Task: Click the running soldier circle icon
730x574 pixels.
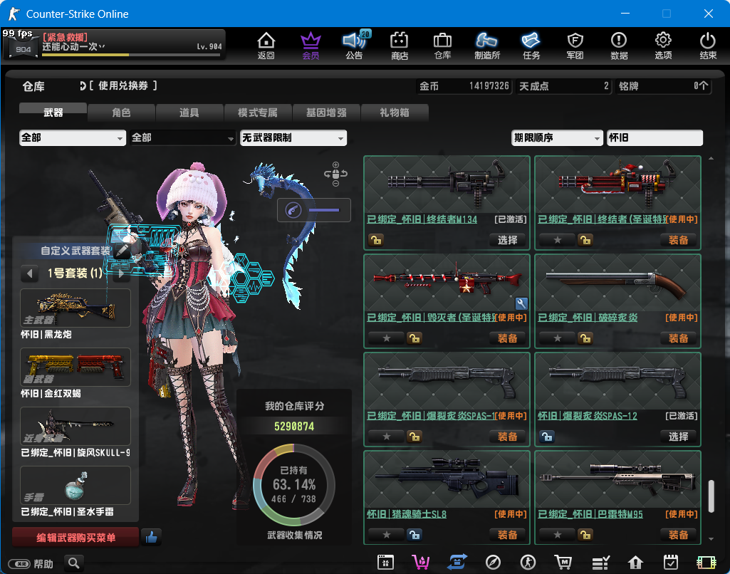Action: coord(528,563)
